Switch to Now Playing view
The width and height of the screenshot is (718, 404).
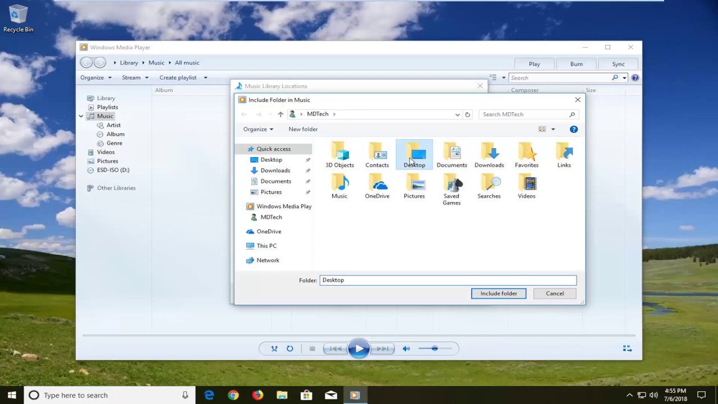point(628,348)
